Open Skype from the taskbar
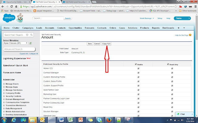 click(x=99, y=120)
